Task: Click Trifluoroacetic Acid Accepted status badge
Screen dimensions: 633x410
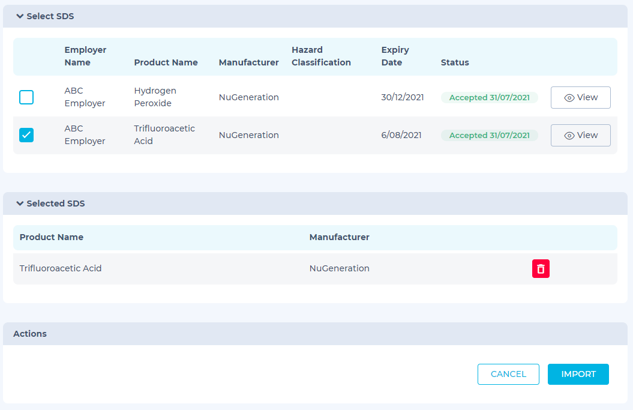Action: 489,136
